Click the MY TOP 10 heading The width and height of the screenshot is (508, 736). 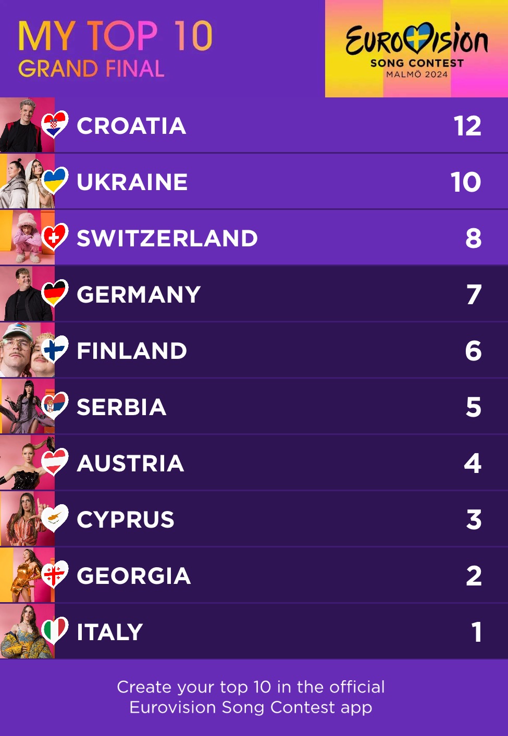[x=115, y=36]
